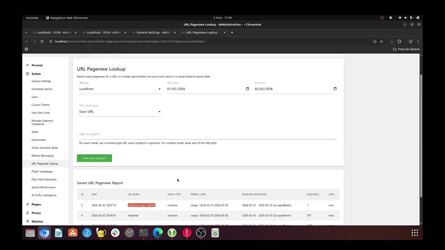Open Ubuntu Software in the dock
This screenshot has width=445, height=250.
tap(73, 233)
